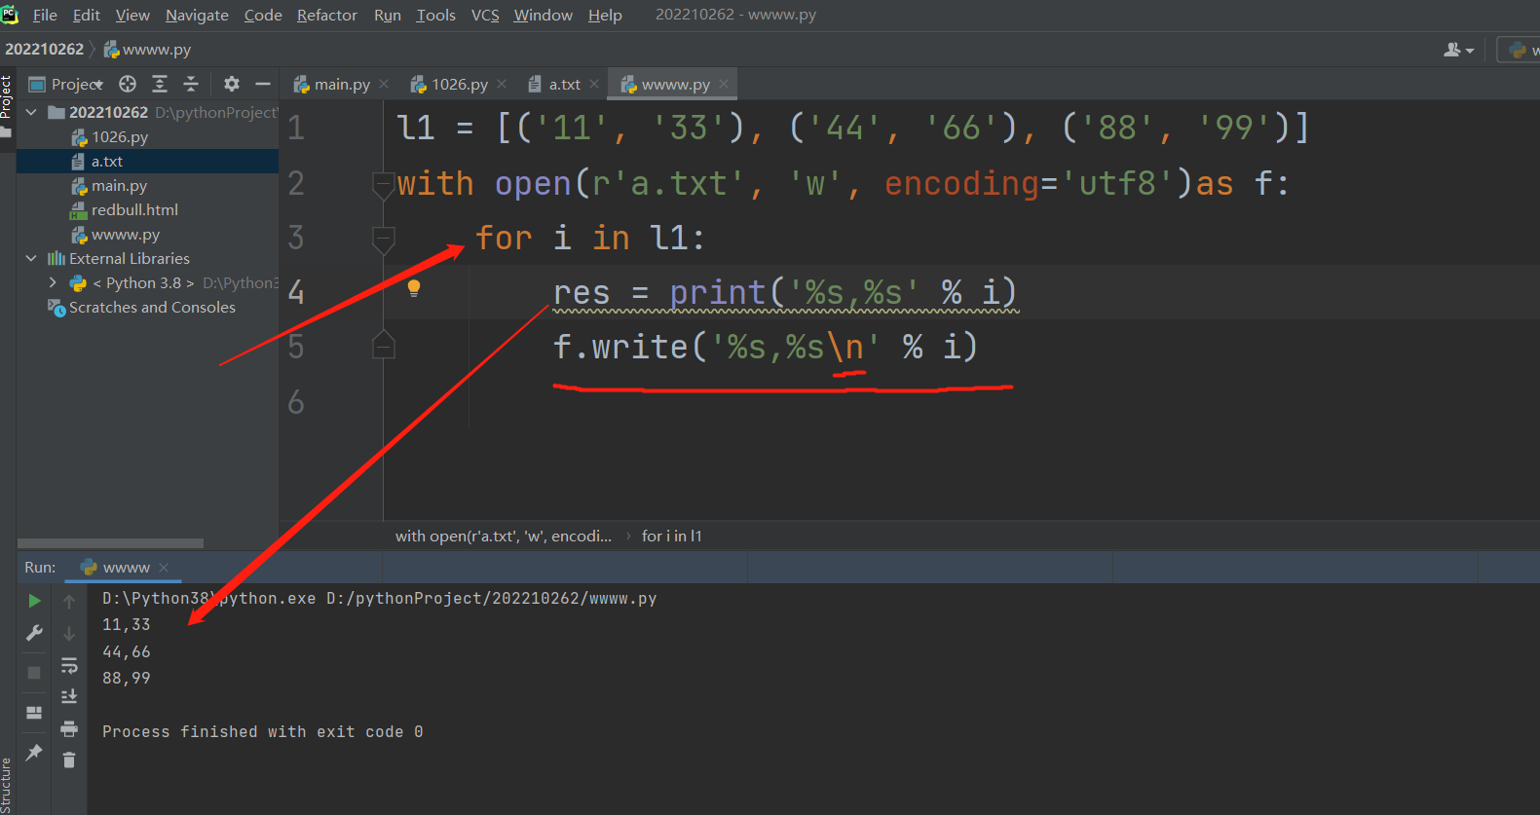Open the Structure vertical side tab
The height and width of the screenshot is (815, 1540).
point(7,785)
